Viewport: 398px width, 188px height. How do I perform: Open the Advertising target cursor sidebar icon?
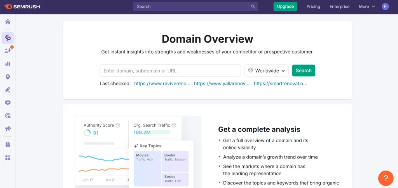(x=8, y=116)
